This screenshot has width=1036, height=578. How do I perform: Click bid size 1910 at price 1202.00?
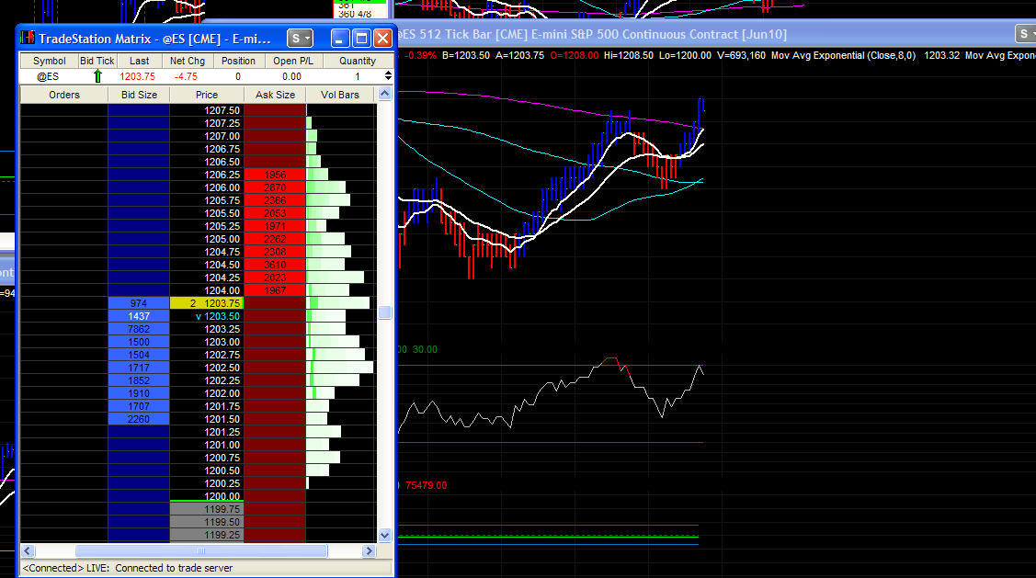point(139,393)
